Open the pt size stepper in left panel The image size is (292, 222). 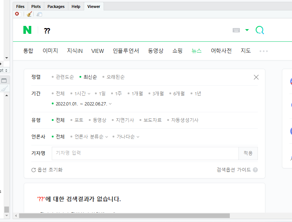coord(6,71)
